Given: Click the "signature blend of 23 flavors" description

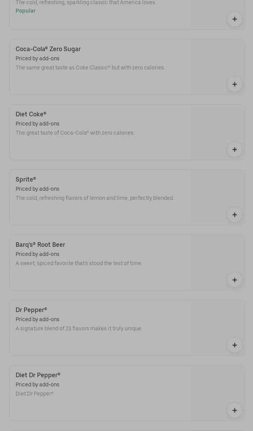Looking at the screenshot, I should pyautogui.click(x=79, y=329).
